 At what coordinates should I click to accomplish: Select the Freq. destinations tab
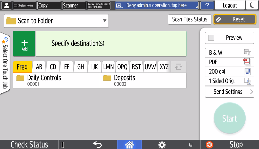tap(23, 67)
